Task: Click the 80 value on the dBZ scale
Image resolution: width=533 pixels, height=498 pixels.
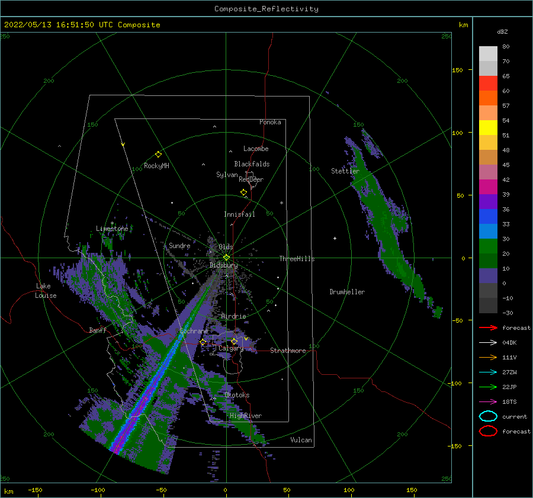Action: coord(506,46)
